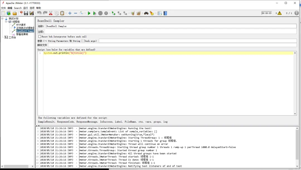
Task: Collapse all nodes with minus icon
Action: tap(76, 13)
